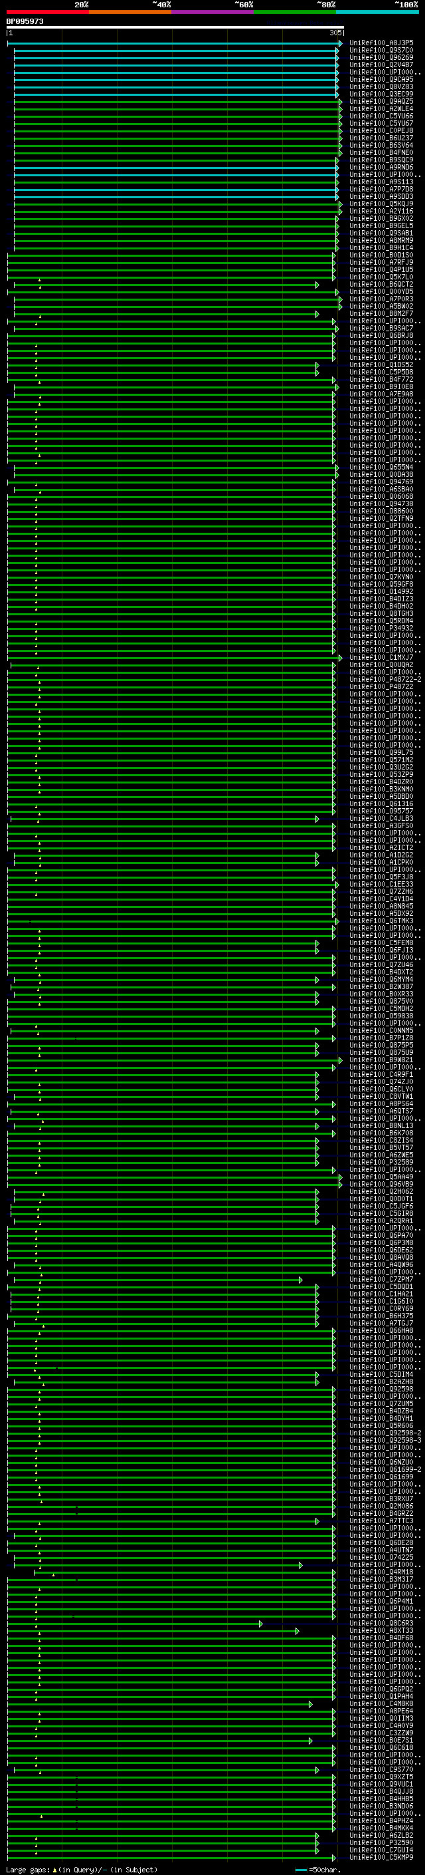The height and width of the screenshot is (1875, 425).
Task: Select the UniRef100_Q6DE28 label
Action: 381,1542
